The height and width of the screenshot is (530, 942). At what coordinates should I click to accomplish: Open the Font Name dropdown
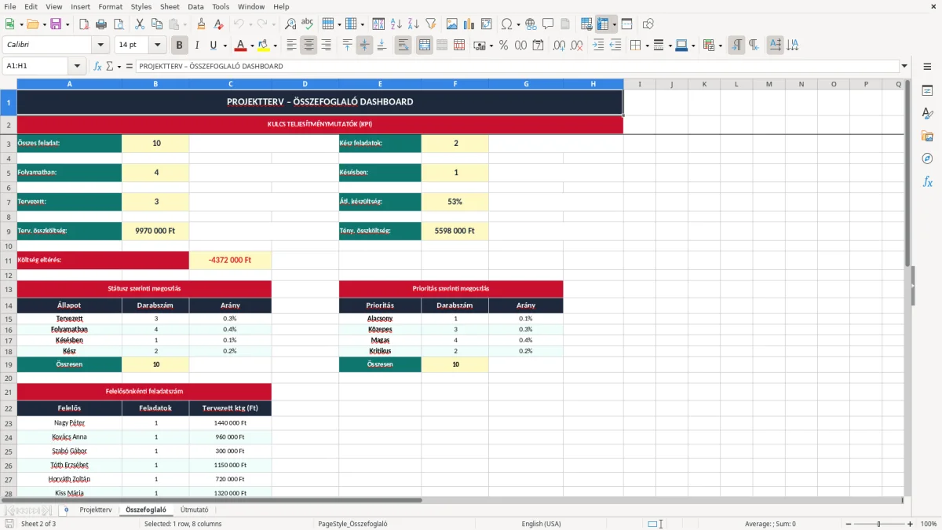(x=100, y=46)
